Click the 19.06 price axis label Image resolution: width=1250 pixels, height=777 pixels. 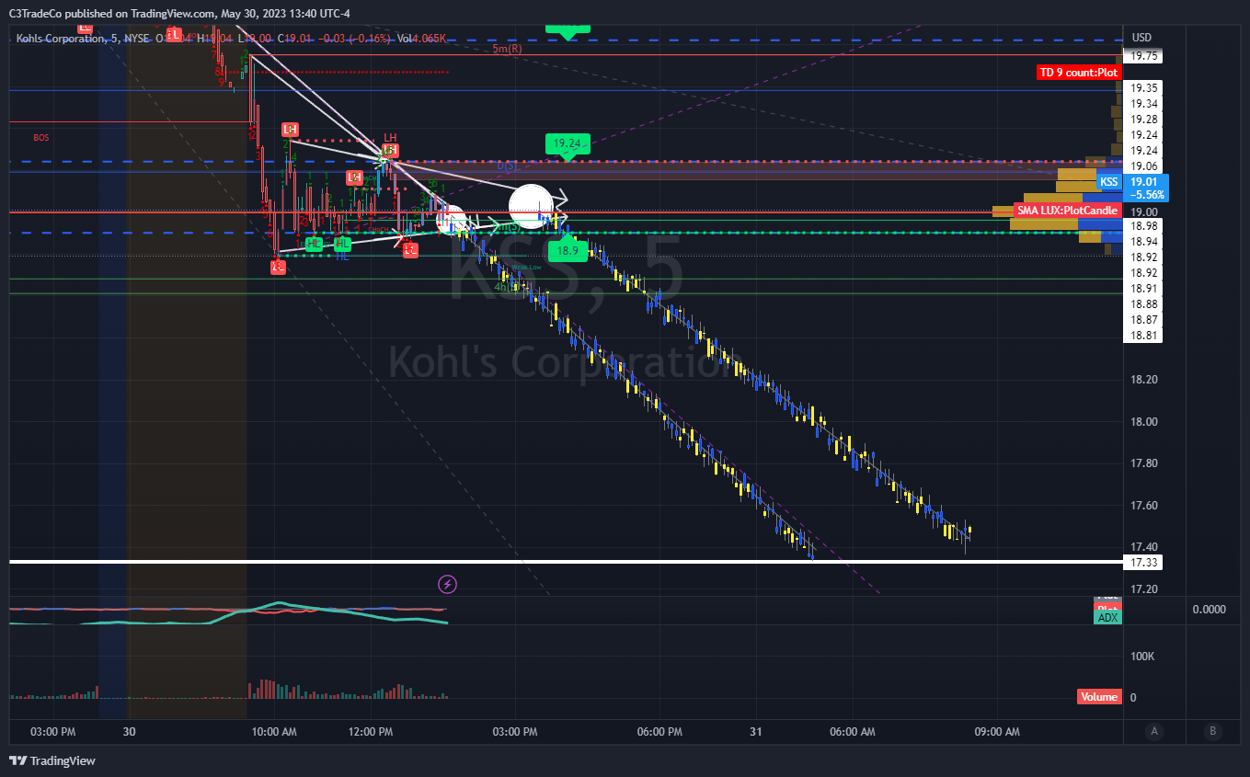coord(1144,166)
